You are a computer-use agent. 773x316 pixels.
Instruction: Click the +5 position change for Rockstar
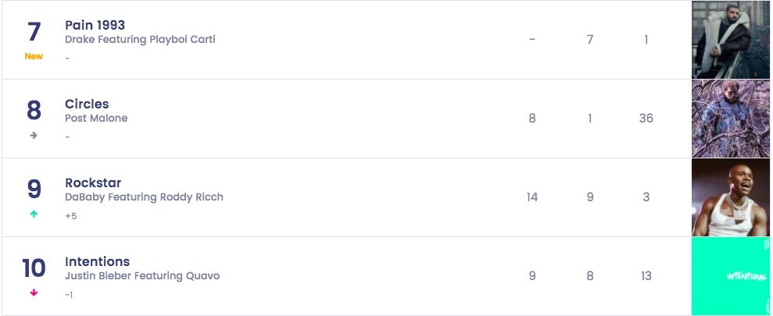click(71, 215)
